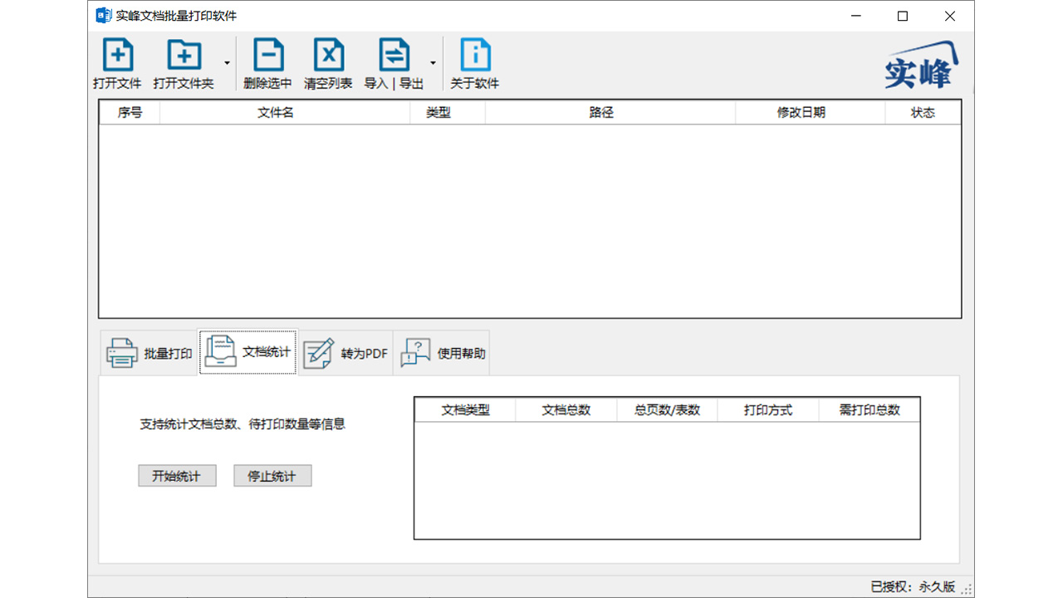Open 关于软件 software information
The width and height of the screenshot is (1063, 598).
[474, 62]
